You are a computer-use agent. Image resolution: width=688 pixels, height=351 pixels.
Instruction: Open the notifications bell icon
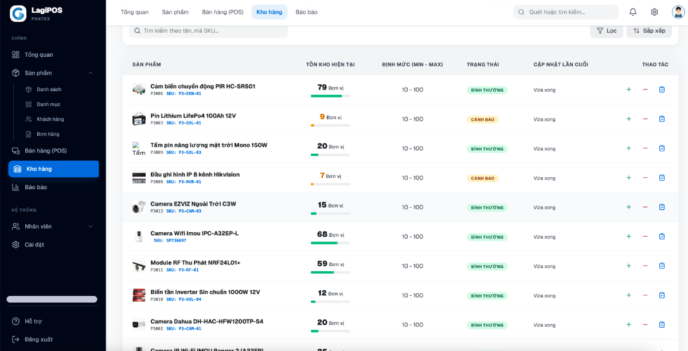[633, 12]
